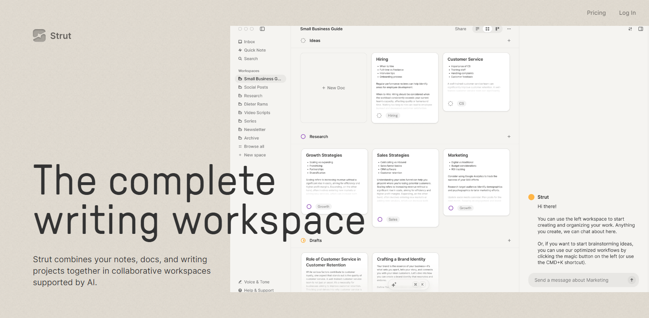Screen dimensions: 649x318
Task: Create a New Doc card
Action: pos(333,88)
